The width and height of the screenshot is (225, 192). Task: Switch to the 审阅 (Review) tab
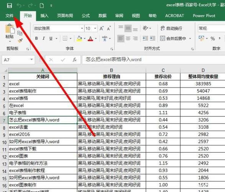pyautogui.click(x=119, y=15)
